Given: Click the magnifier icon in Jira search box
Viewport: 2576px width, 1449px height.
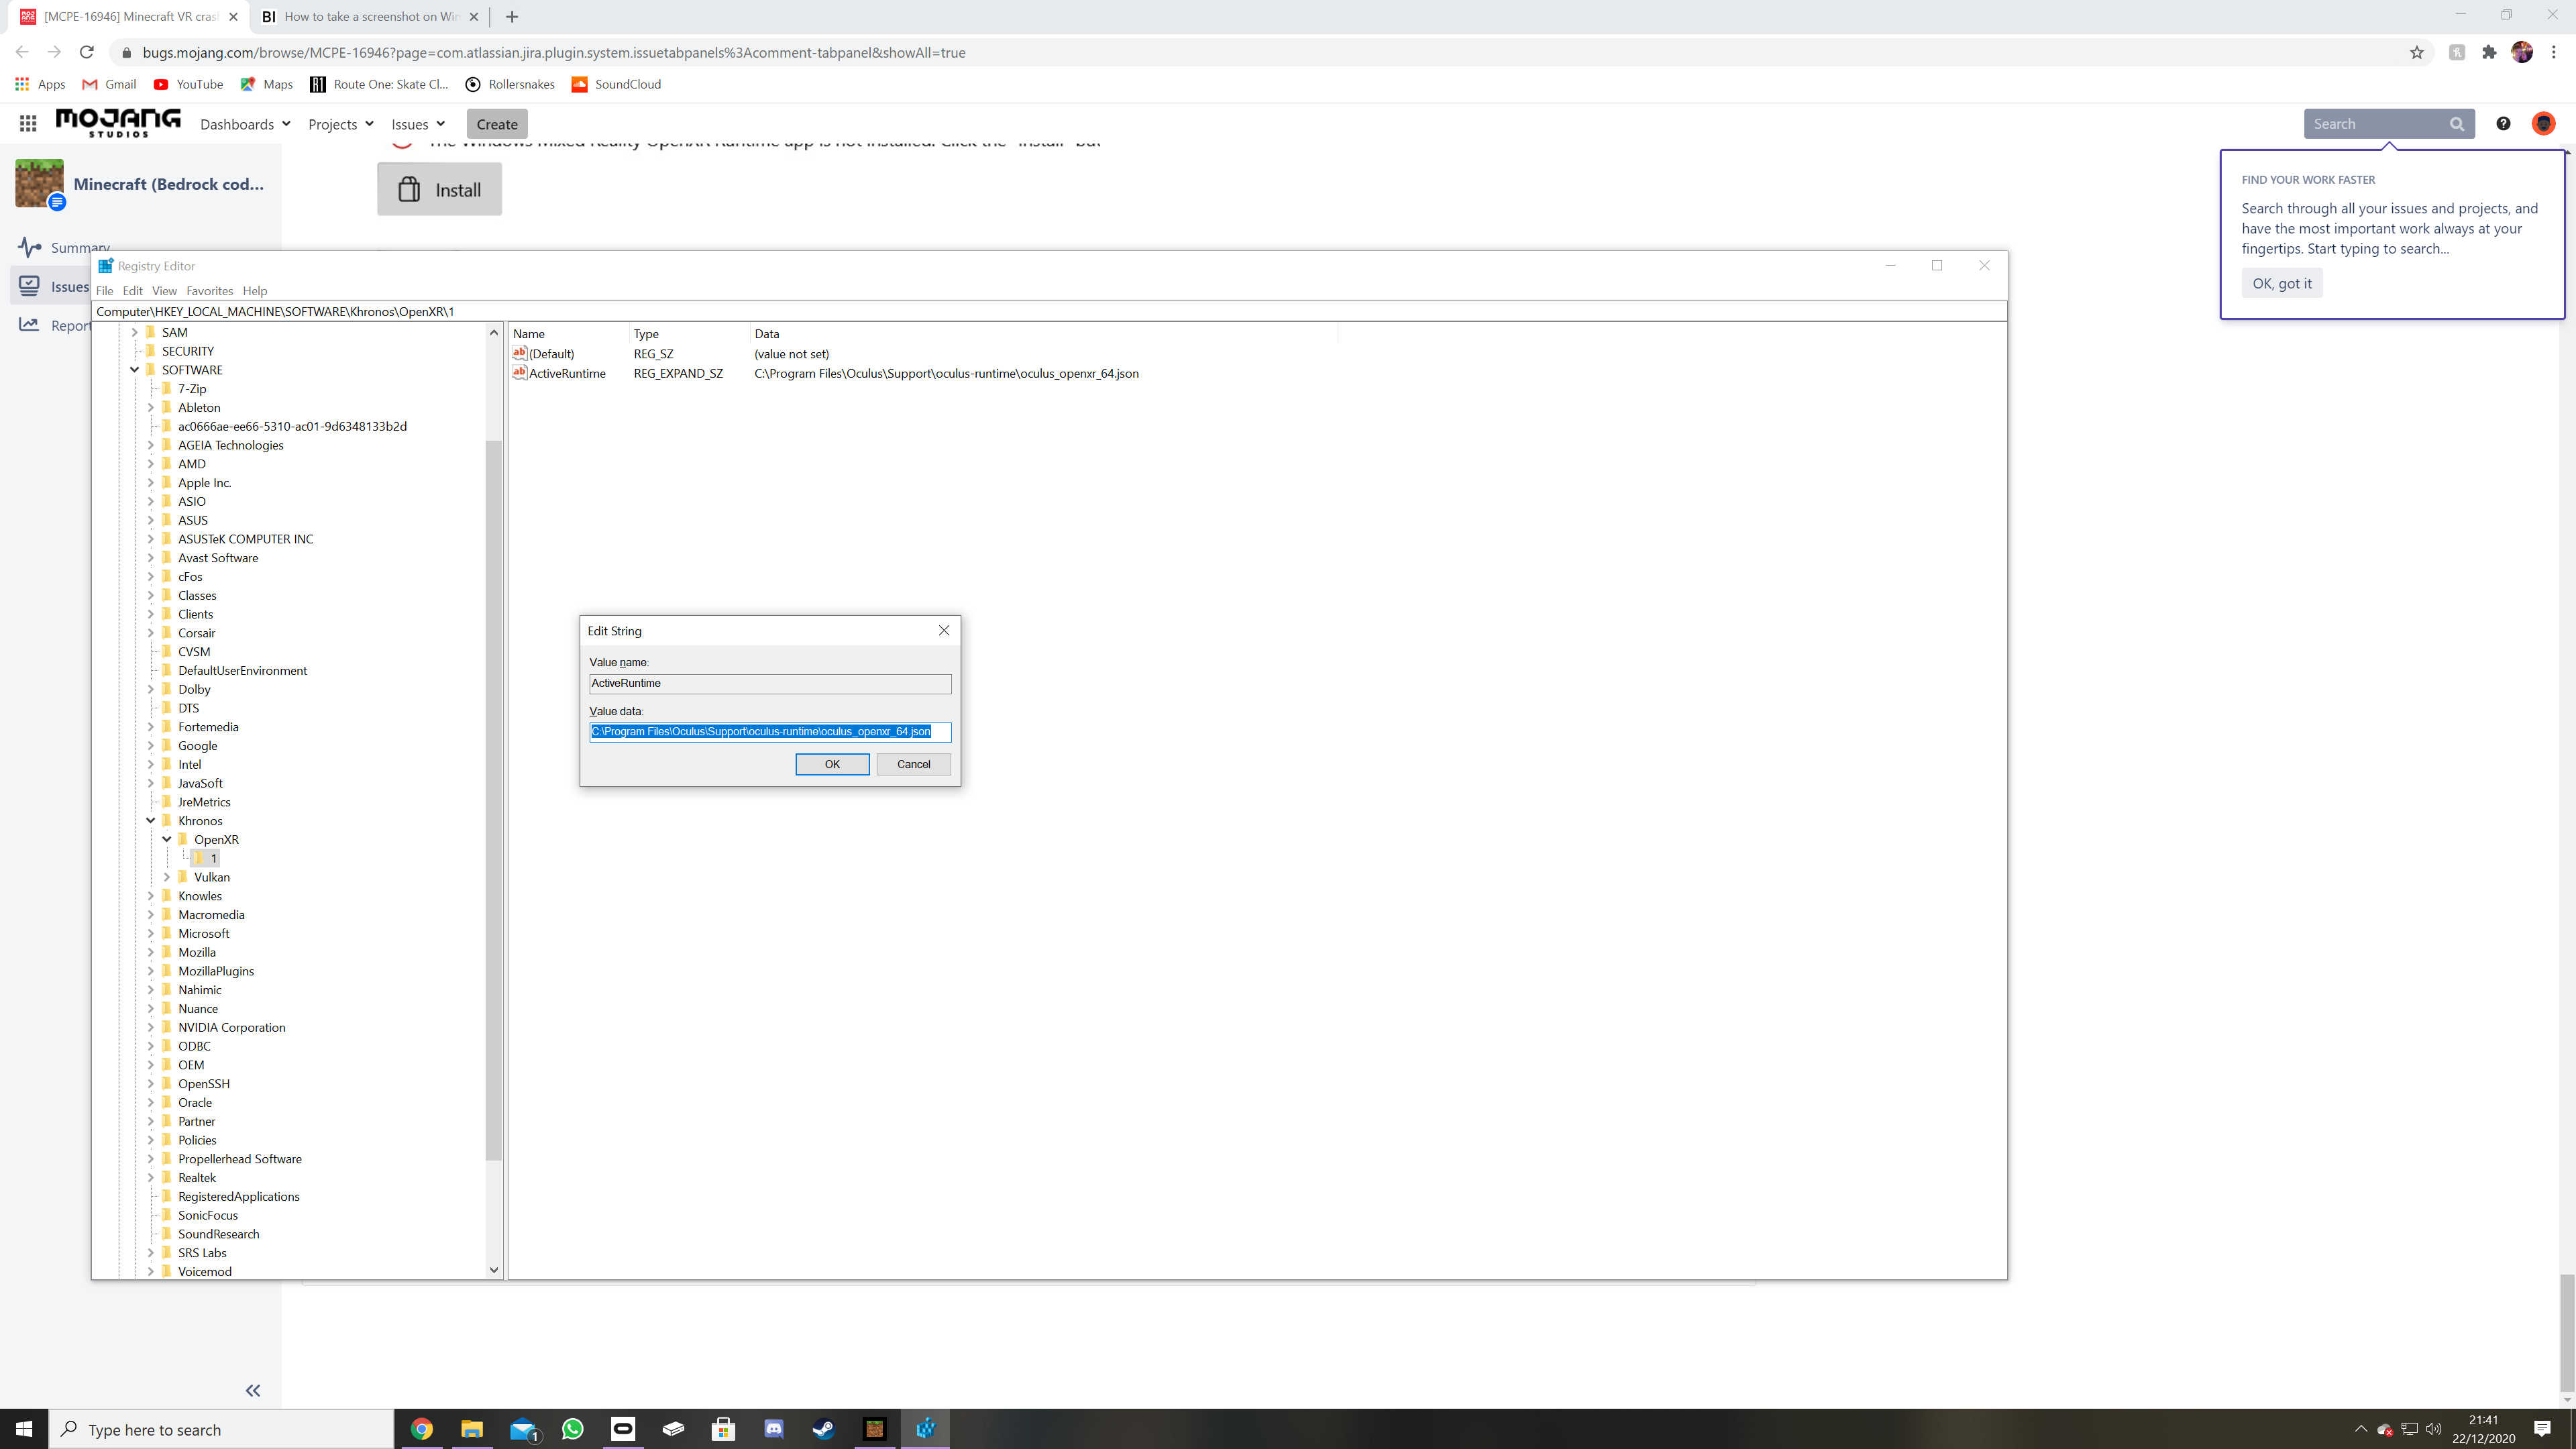Looking at the screenshot, I should coord(2457,124).
